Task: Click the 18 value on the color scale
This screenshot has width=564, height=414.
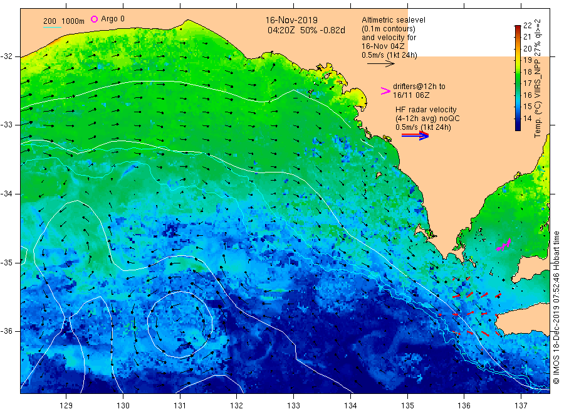Action: [527, 72]
